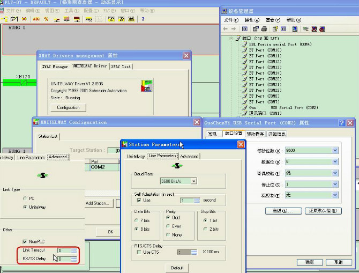Click the Configuration button

(68, 107)
